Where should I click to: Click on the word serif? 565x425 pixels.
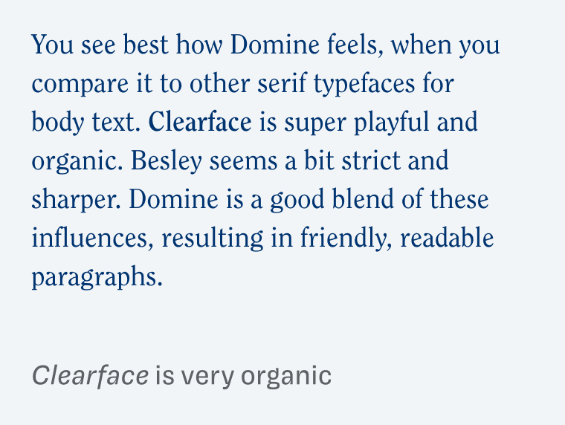(x=282, y=83)
